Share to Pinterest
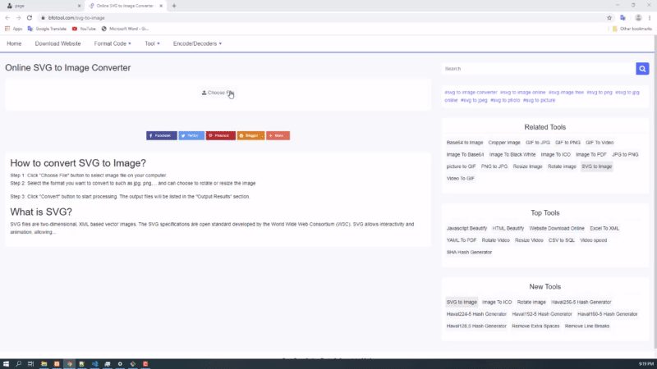 [221, 135]
